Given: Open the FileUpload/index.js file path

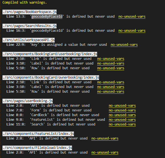Looking at the screenshot, I should (37, 148).
